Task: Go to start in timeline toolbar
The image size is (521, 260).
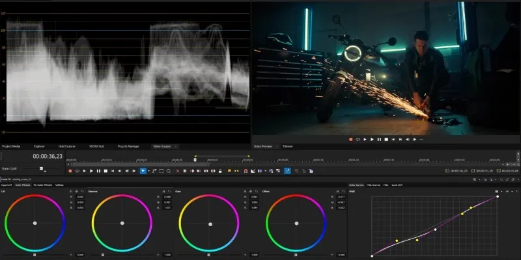Action: (x=113, y=171)
